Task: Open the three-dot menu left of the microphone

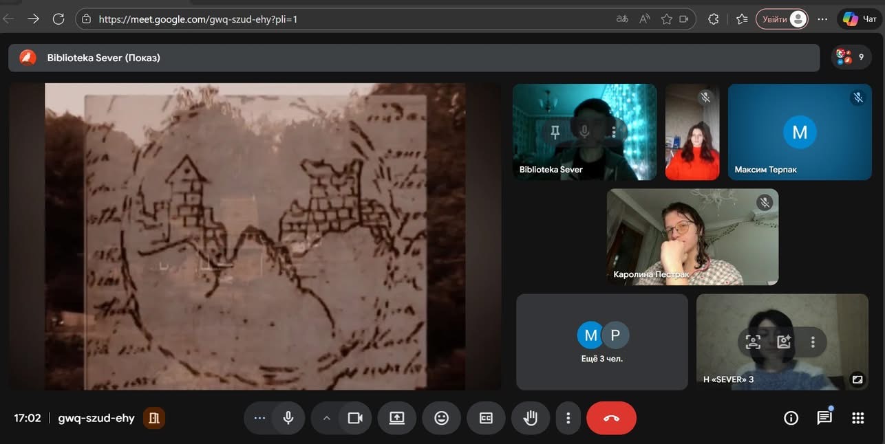Action: coord(259,418)
